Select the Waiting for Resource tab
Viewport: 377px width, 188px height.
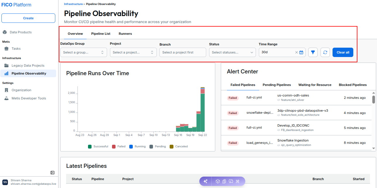[x=315, y=85]
